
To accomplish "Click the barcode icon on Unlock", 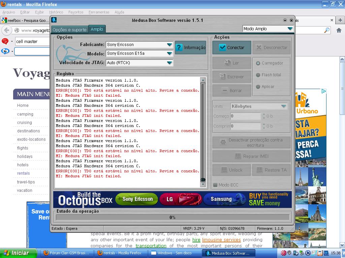I will coord(224,170).
